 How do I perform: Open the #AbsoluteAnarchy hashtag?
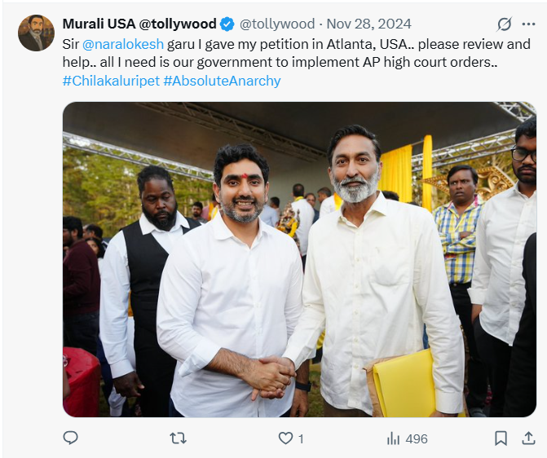(222, 81)
